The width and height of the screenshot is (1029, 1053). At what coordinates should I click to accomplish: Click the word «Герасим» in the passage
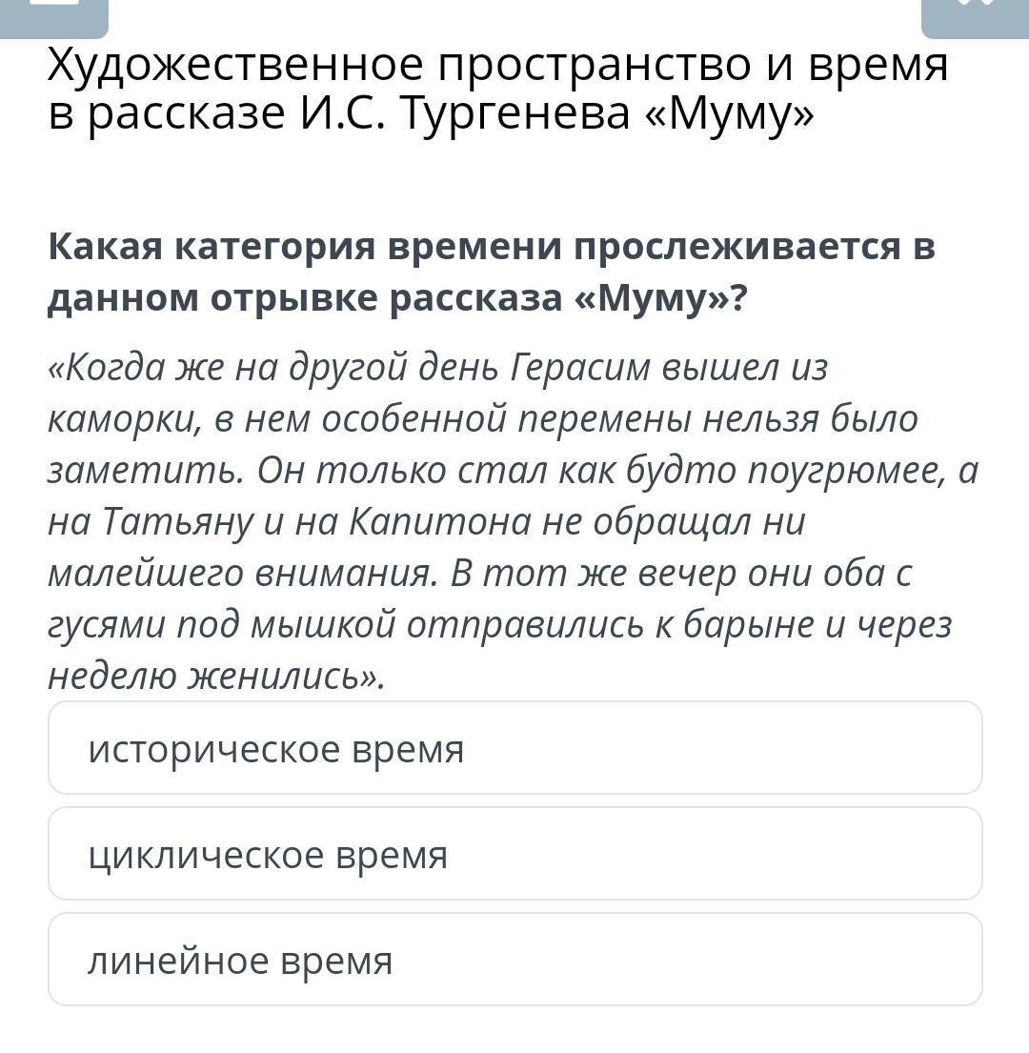click(580, 368)
